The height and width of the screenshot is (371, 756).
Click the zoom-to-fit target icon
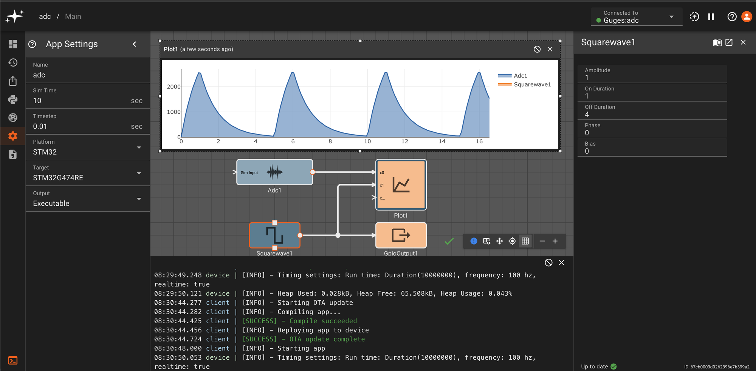tap(512, 241)
